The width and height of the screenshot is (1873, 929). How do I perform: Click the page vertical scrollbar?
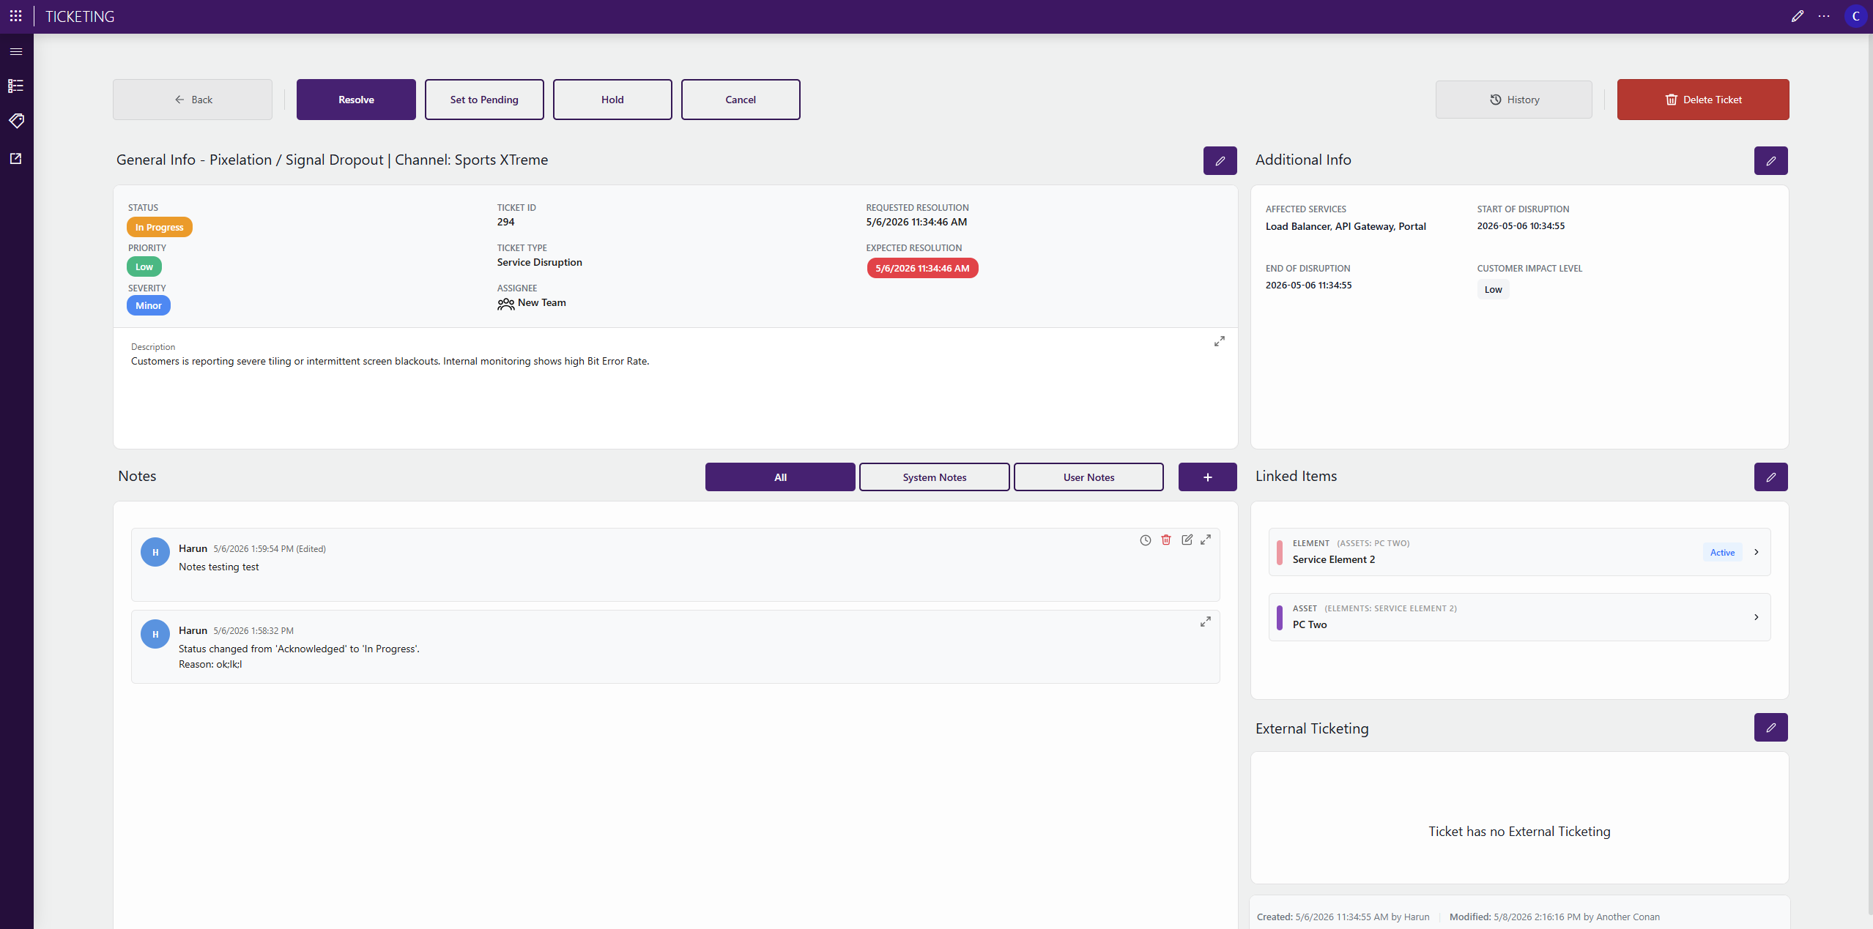click(x=1869, y=476)
